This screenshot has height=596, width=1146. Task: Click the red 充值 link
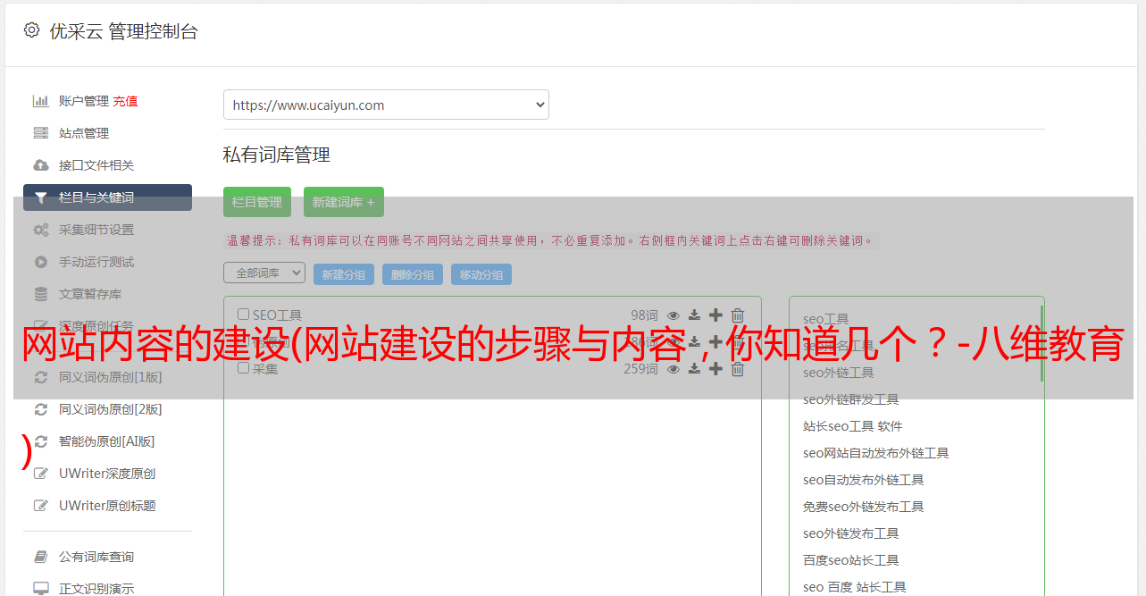[x=125, y=101]
